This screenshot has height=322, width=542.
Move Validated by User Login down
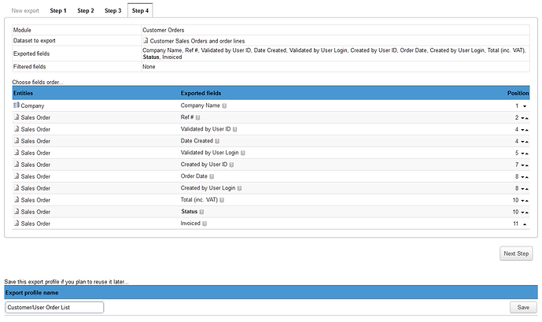(523, 154)
